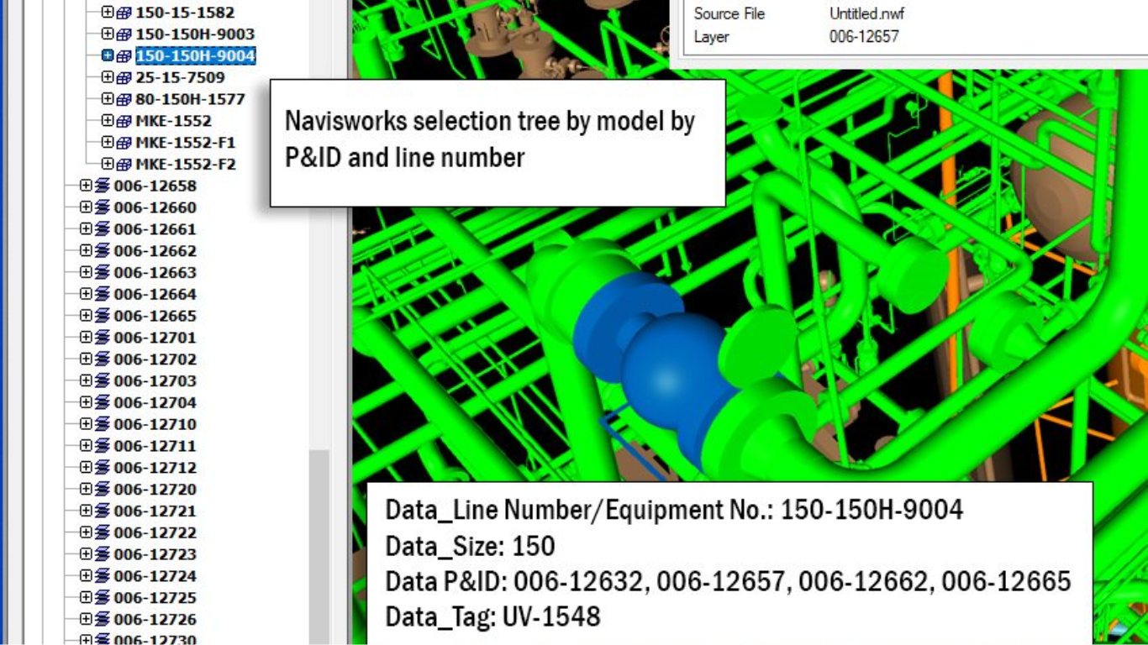The height and width of the screenshot is (645, 1148).
Task: Select tree item MKE-1552-F2
Action: (x=186, y=165)
